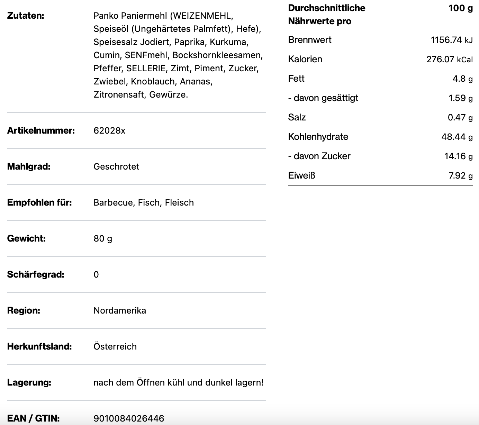The width and height of the screenshot is (479, 425).
Task: Click the Mahlgrad value Geschrotet
Action: click(116, 166)
